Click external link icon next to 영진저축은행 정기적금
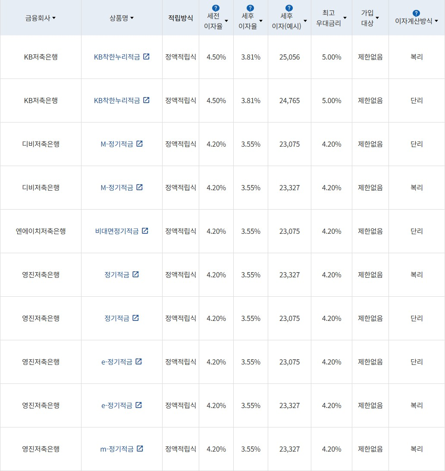The height and width of the screenshot is (471, 445). coord(135,274)
